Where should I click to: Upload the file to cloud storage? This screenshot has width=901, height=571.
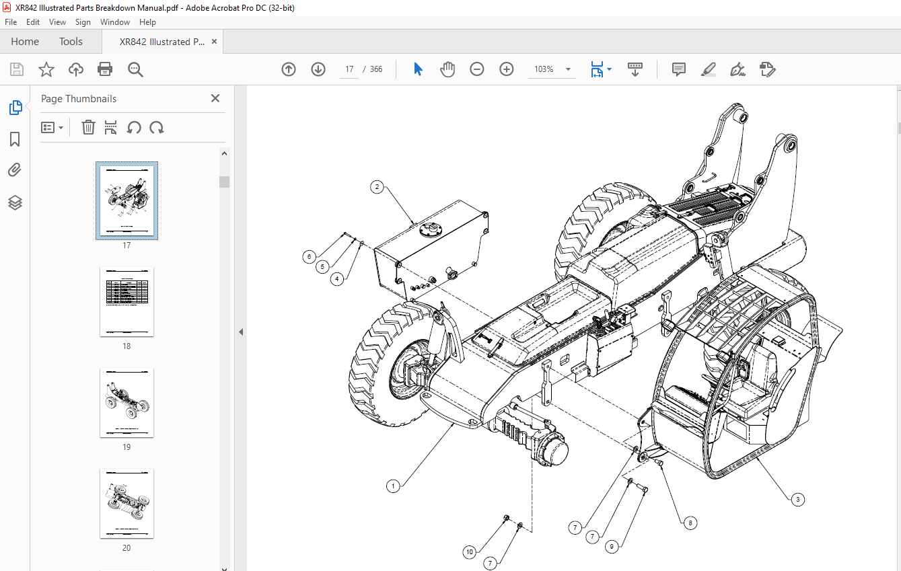[x=76, y=69]
